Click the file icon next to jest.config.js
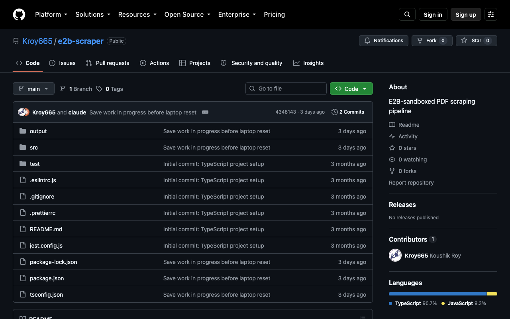Viewport: 510px width, 319px height. (x=23, y=246)
